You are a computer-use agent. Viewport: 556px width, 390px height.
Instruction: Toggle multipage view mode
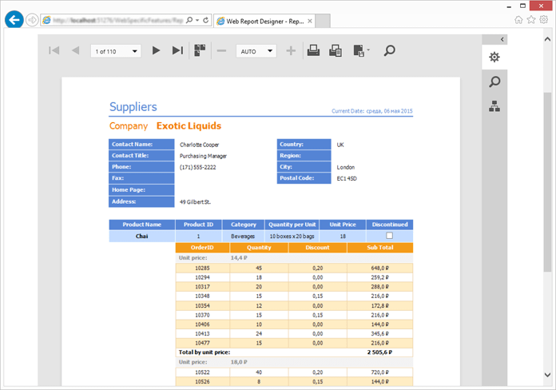[x=199, y=50]
